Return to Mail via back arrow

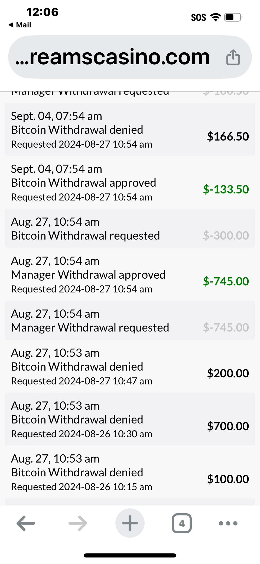[20, 25]
